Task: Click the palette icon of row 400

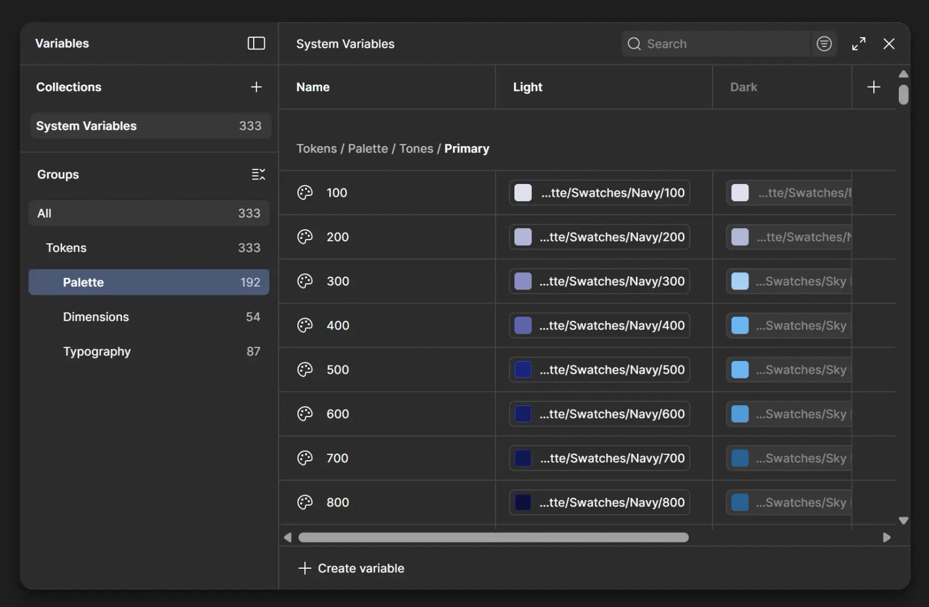Action: coord(305,326)
